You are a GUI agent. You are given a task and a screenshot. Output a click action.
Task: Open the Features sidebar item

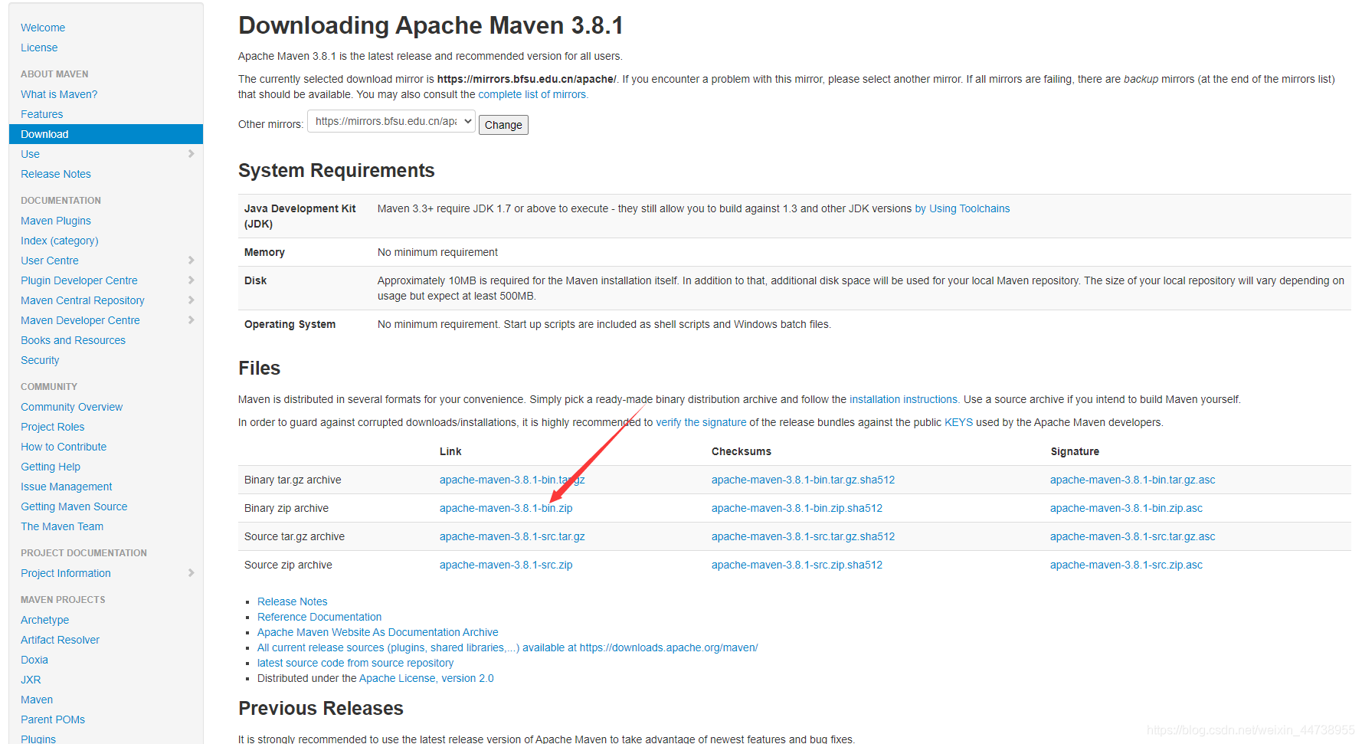coord(42,114)
